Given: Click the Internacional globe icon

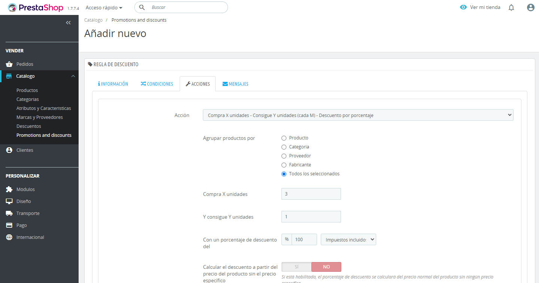Looking at the screenshot, I should coord(9,237).
